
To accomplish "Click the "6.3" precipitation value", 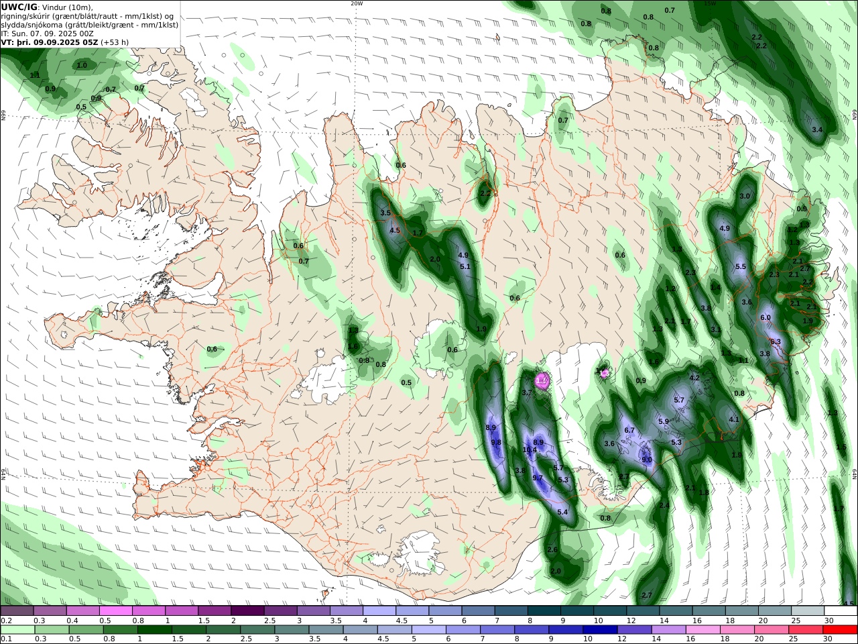I will [776, 341].
